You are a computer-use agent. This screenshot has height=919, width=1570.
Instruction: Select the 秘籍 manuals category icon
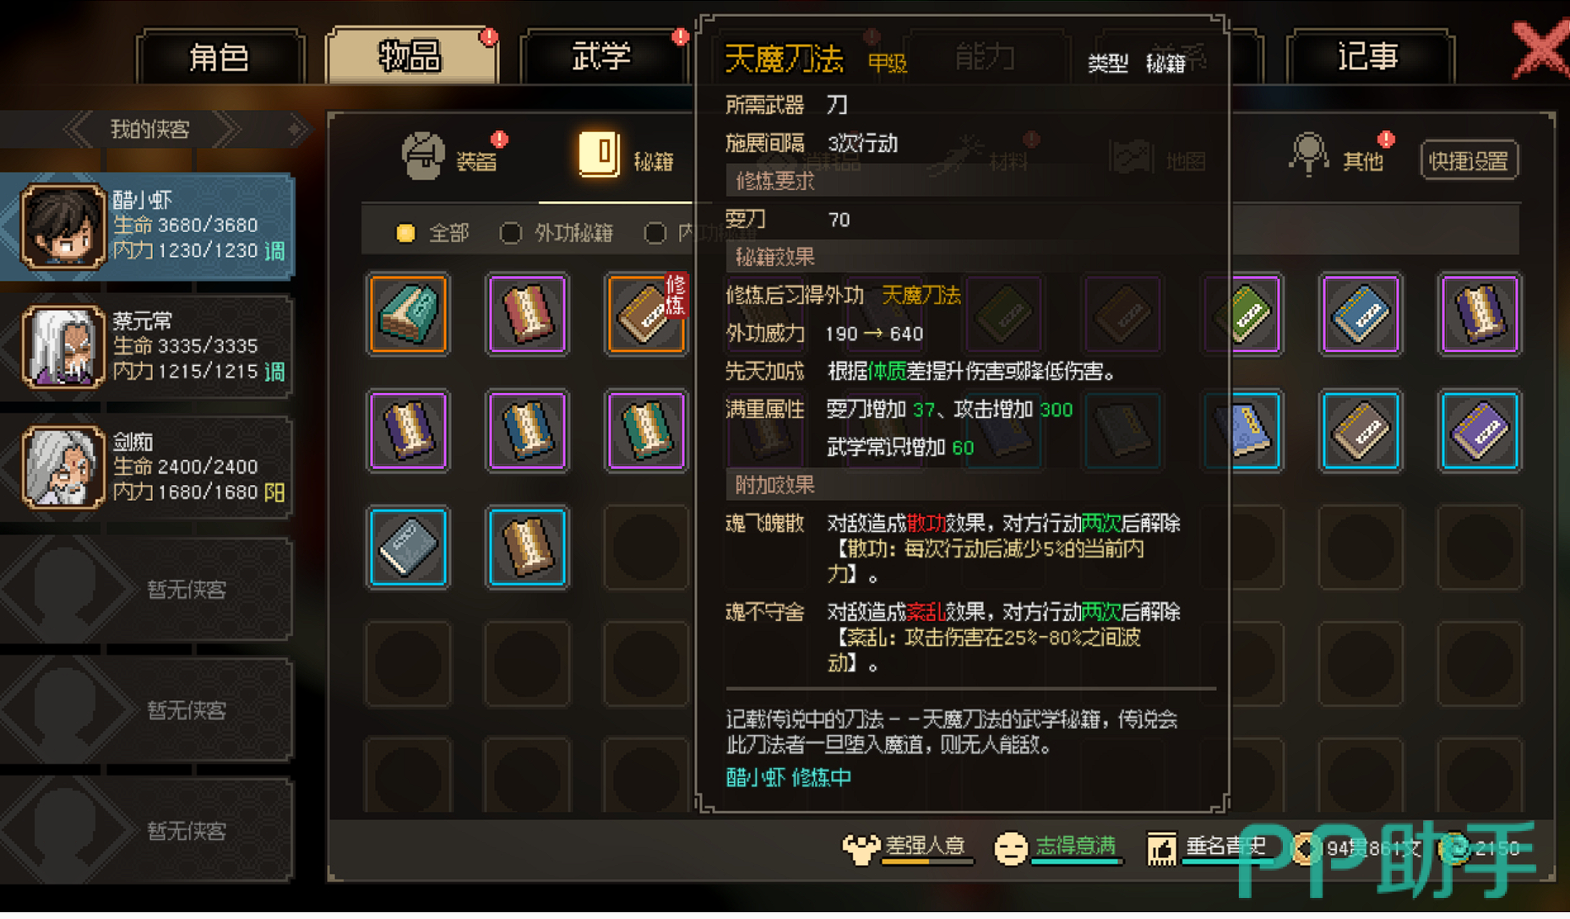pos(599,155)
